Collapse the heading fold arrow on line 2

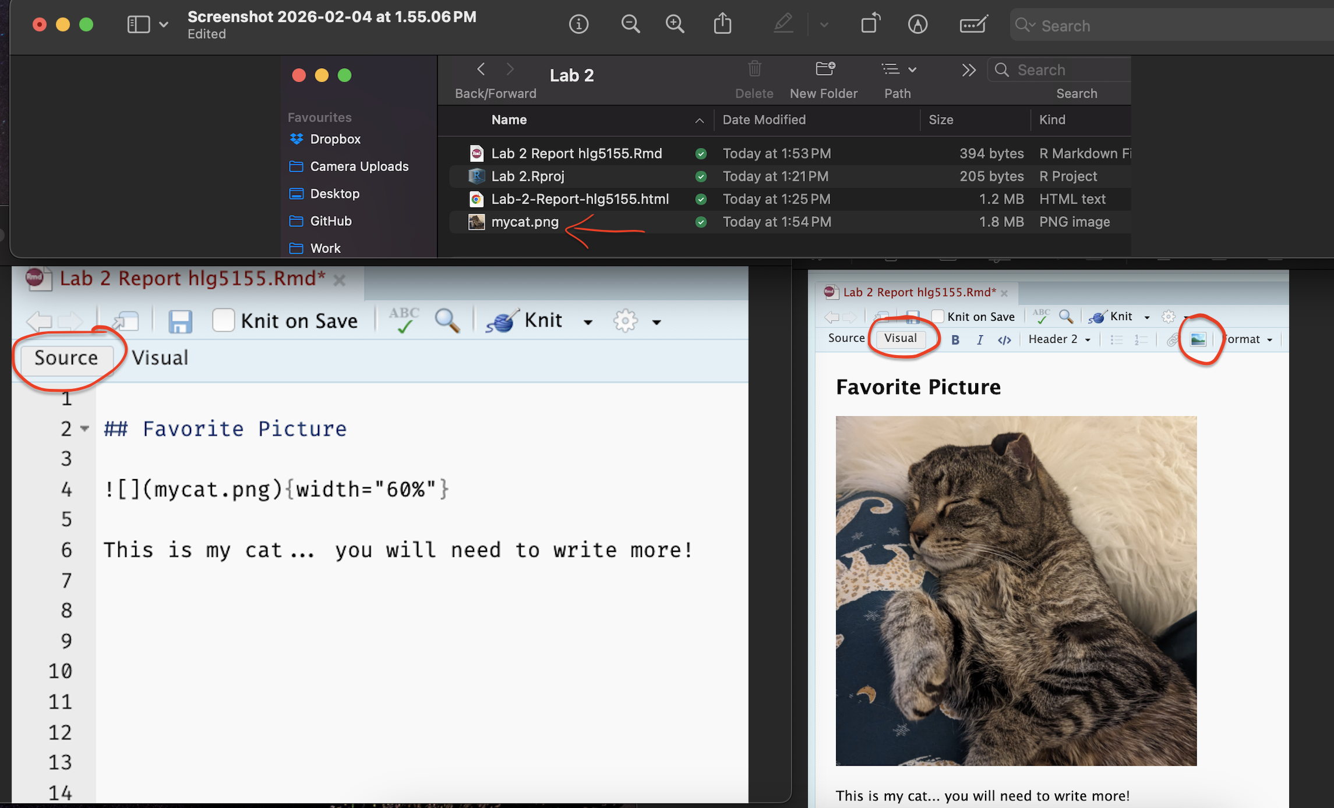85,428
